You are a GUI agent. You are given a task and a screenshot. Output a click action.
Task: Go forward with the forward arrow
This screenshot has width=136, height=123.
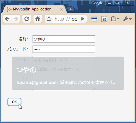(16, 19)
